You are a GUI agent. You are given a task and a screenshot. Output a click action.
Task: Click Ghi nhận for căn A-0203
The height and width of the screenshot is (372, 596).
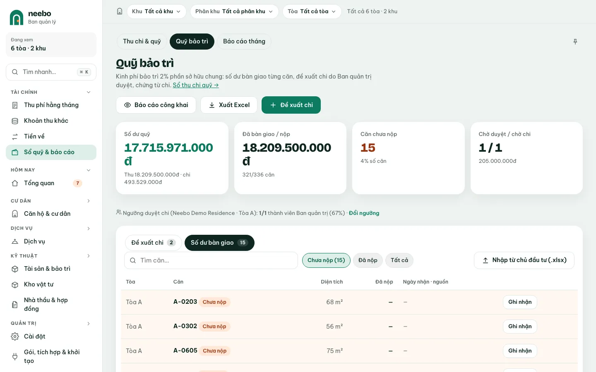(520, 302)
